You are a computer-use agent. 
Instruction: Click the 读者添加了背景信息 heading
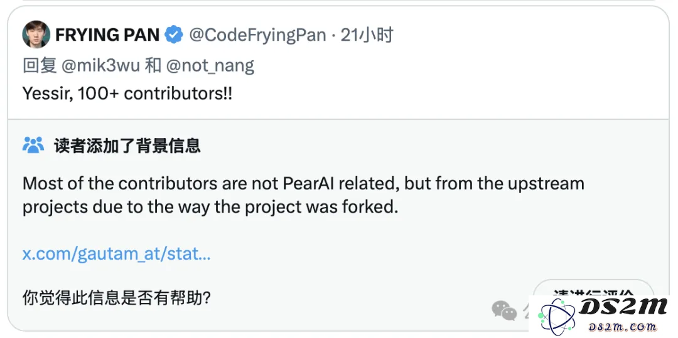click(127, 146)
